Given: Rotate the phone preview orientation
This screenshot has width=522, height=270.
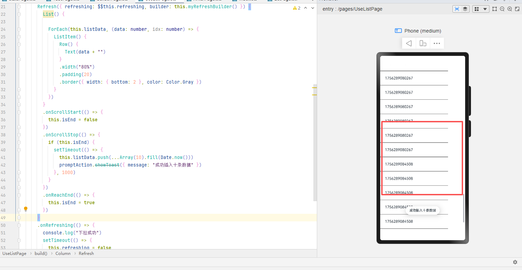Looking at the screenshot, I should 423,44.
